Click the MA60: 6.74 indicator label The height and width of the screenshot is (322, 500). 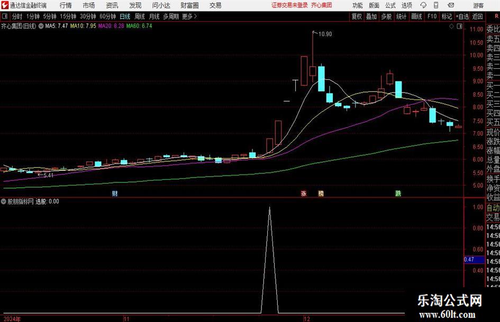pyautogui.click(x=139, y=26)
